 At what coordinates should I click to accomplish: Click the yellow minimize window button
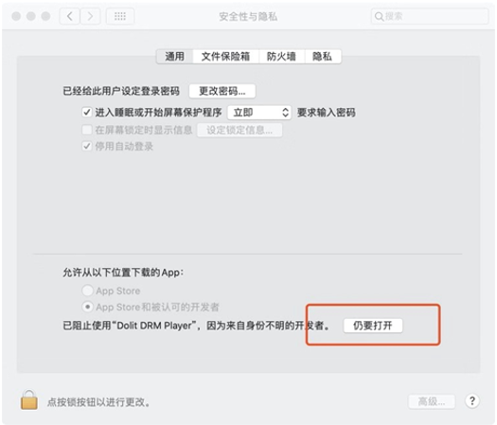tap(31, 16)
